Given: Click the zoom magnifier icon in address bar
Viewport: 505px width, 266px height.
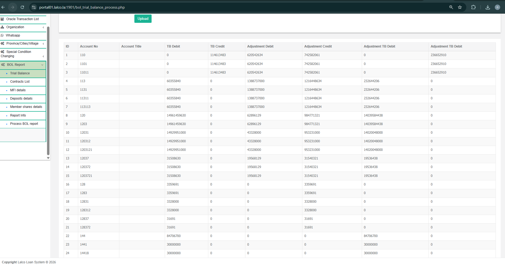Looking at the screenshot, I should click(451, 7).
